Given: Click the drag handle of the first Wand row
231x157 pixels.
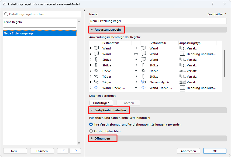Looking at the screenshot, I should pyautogui.click(x=91, y=48).
